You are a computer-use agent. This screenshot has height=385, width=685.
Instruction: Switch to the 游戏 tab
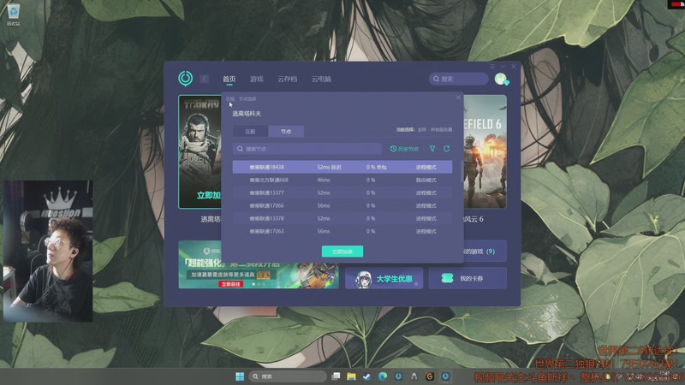click(x=256, y=79)
